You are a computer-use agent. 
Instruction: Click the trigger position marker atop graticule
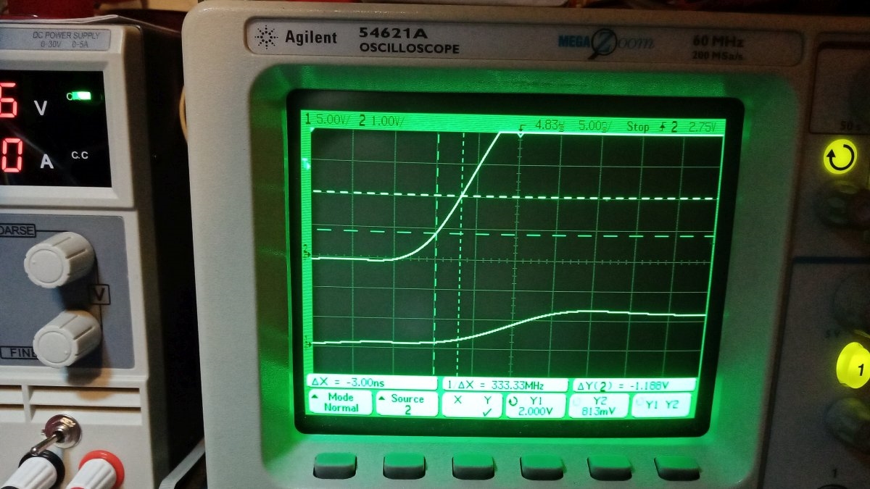pyautogui.click(x=521, y=134)
